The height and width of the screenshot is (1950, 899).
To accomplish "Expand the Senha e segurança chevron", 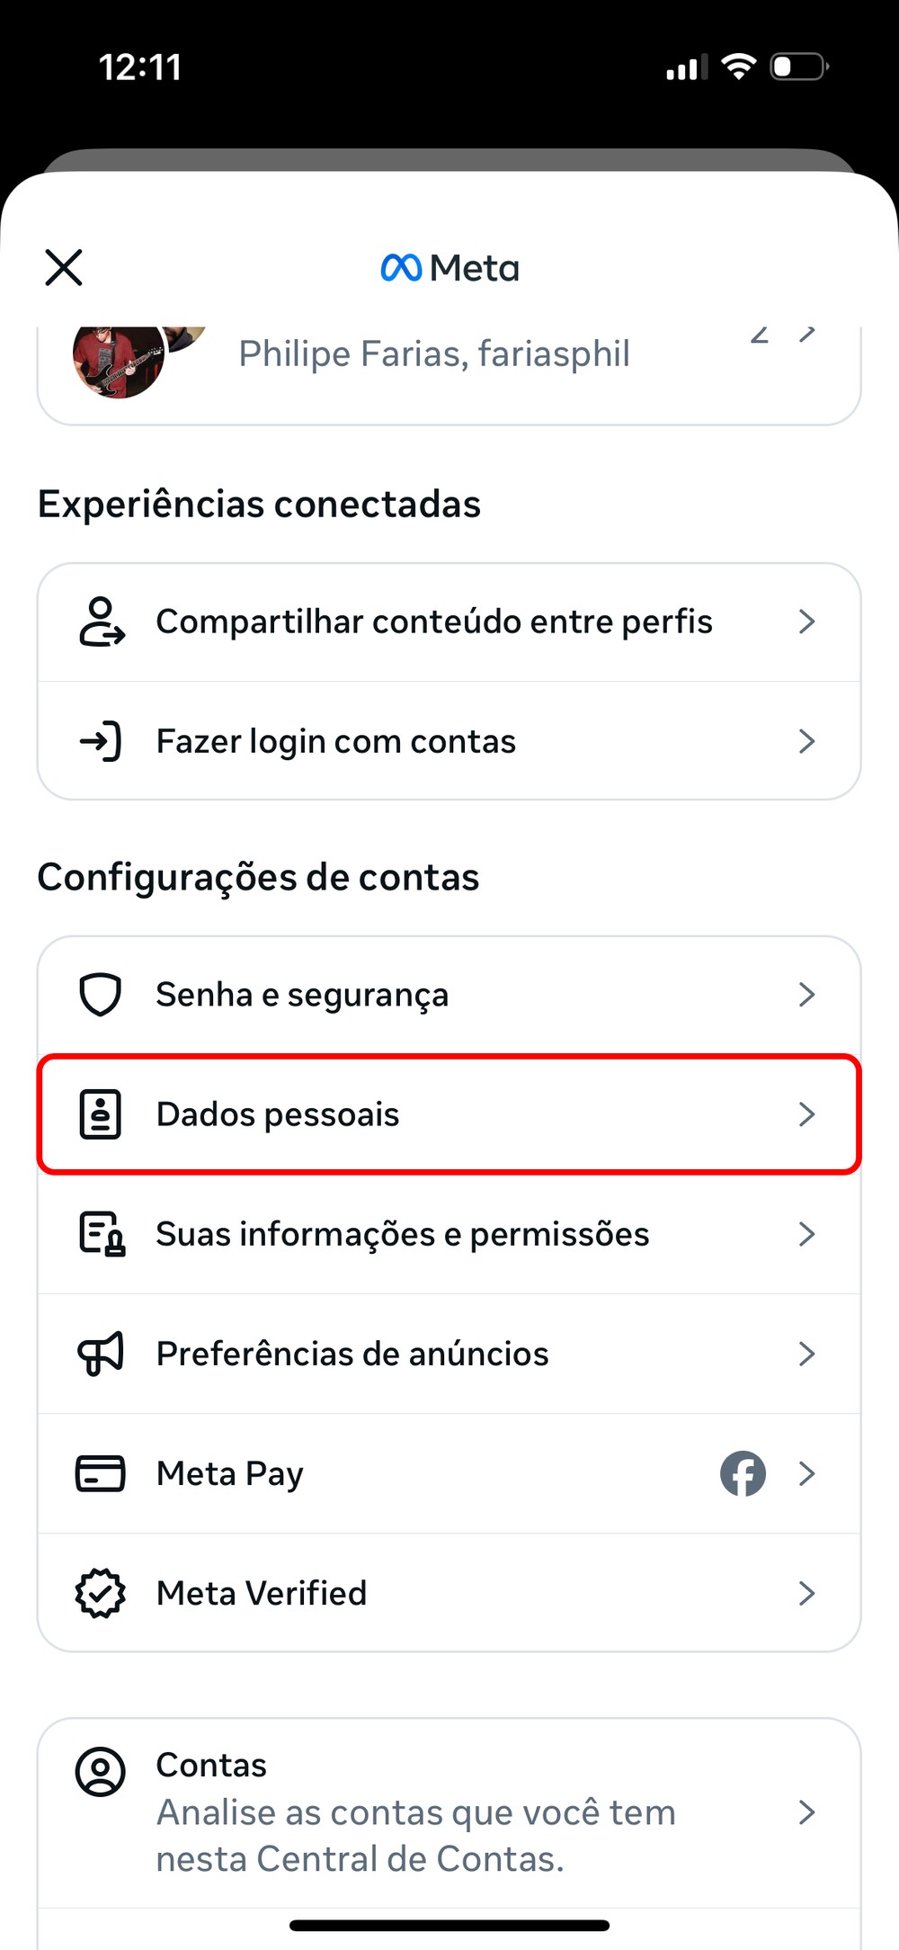I will (x=806, y=995).
